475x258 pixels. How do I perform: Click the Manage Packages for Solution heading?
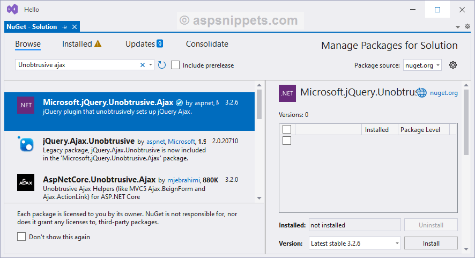pyautogui.click(x=389, y=45)
